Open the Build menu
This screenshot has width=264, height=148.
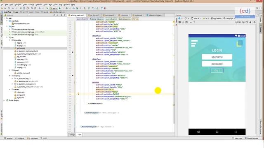click(x=45, y=5)
